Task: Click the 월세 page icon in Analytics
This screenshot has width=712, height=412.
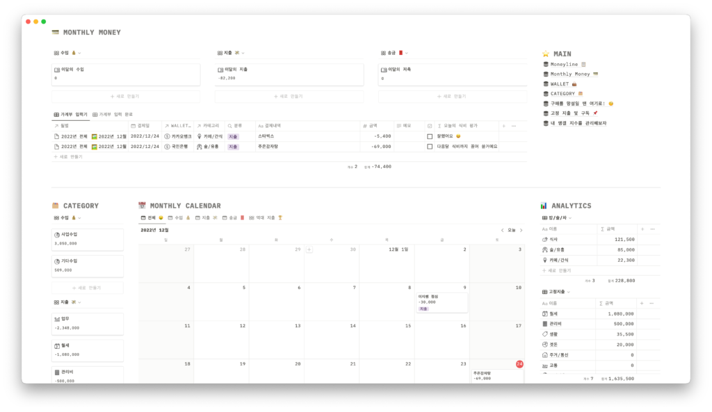Action: [545, 314]
